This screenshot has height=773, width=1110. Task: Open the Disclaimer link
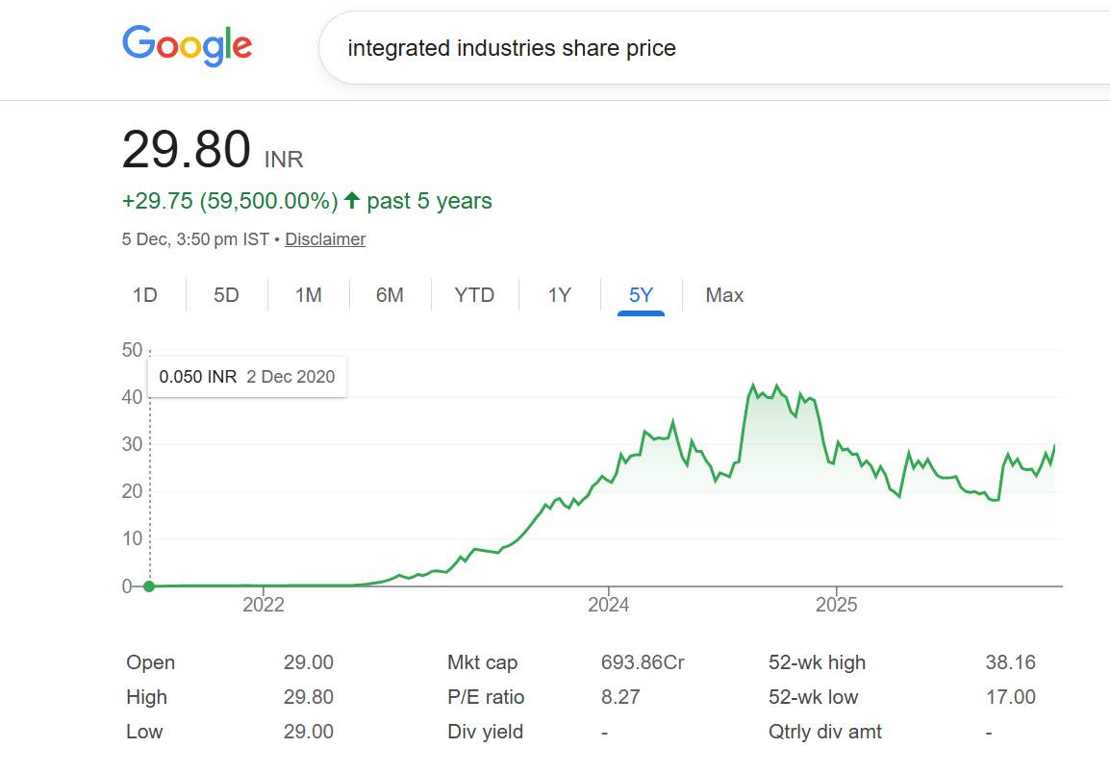point(325,238)
